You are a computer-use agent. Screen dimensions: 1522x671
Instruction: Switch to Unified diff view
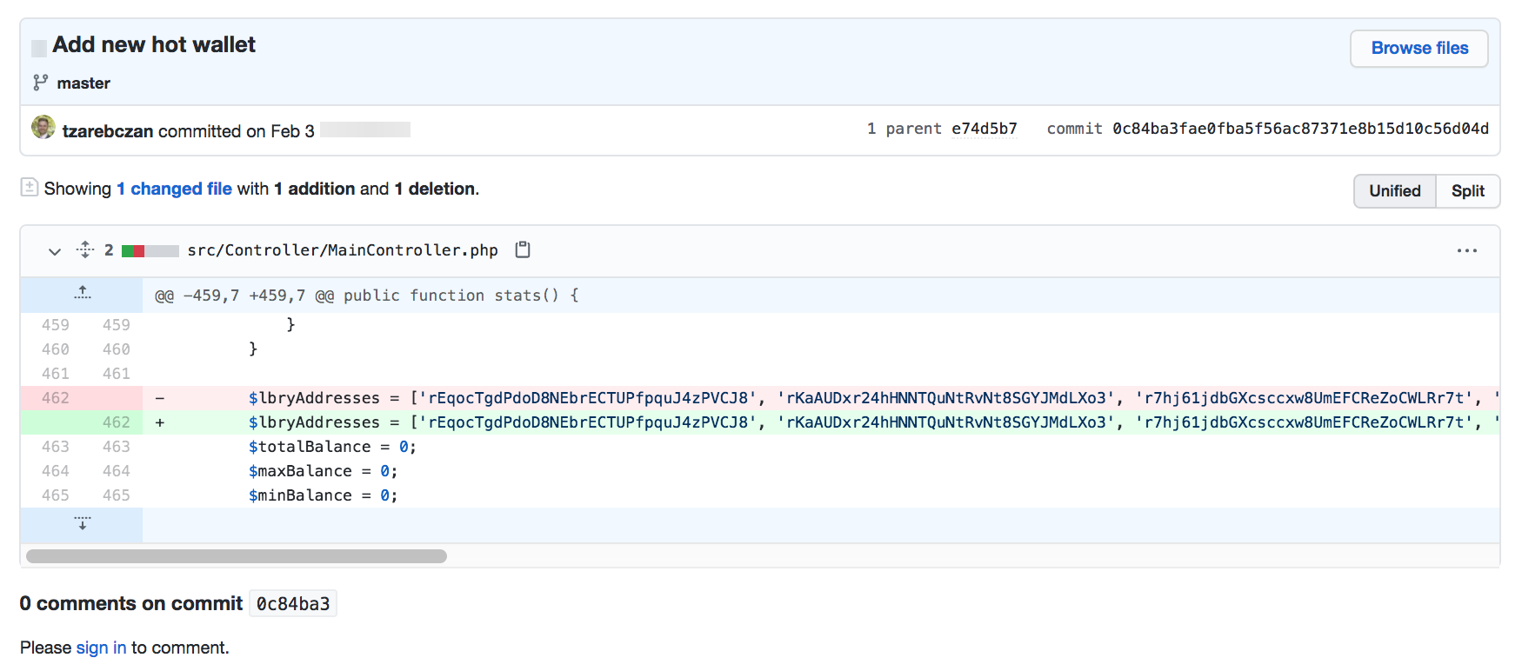(1394, 191)
